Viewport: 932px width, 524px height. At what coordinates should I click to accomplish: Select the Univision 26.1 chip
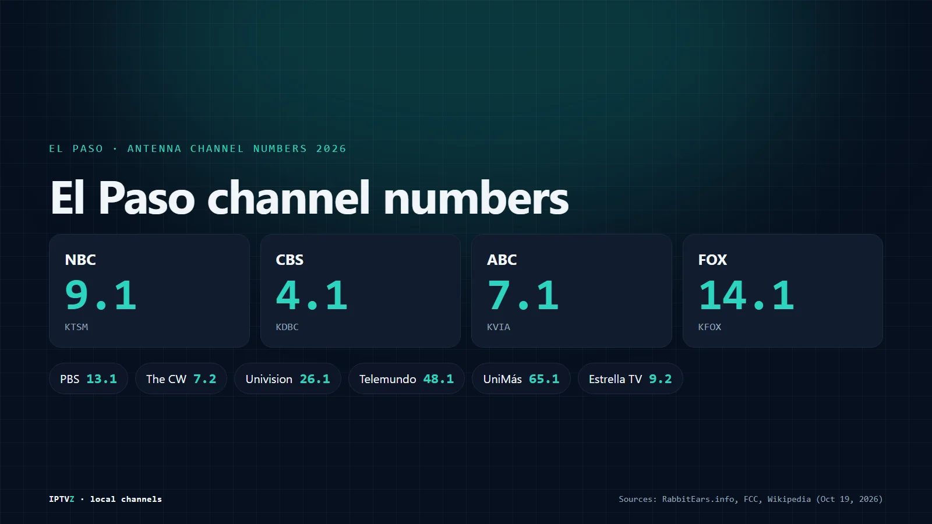click(288, 378)
